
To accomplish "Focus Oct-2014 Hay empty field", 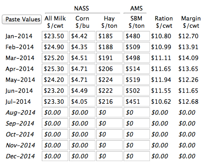I will click(x=109, y=134).
